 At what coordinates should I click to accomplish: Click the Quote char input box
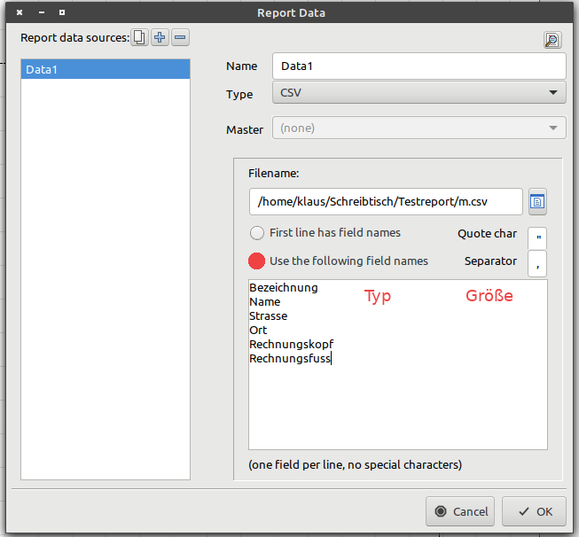pyautogui.click(x=537, y=237)
